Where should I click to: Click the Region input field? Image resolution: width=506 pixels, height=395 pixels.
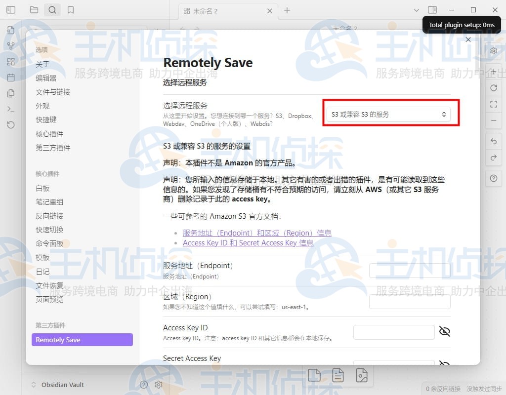410,302
